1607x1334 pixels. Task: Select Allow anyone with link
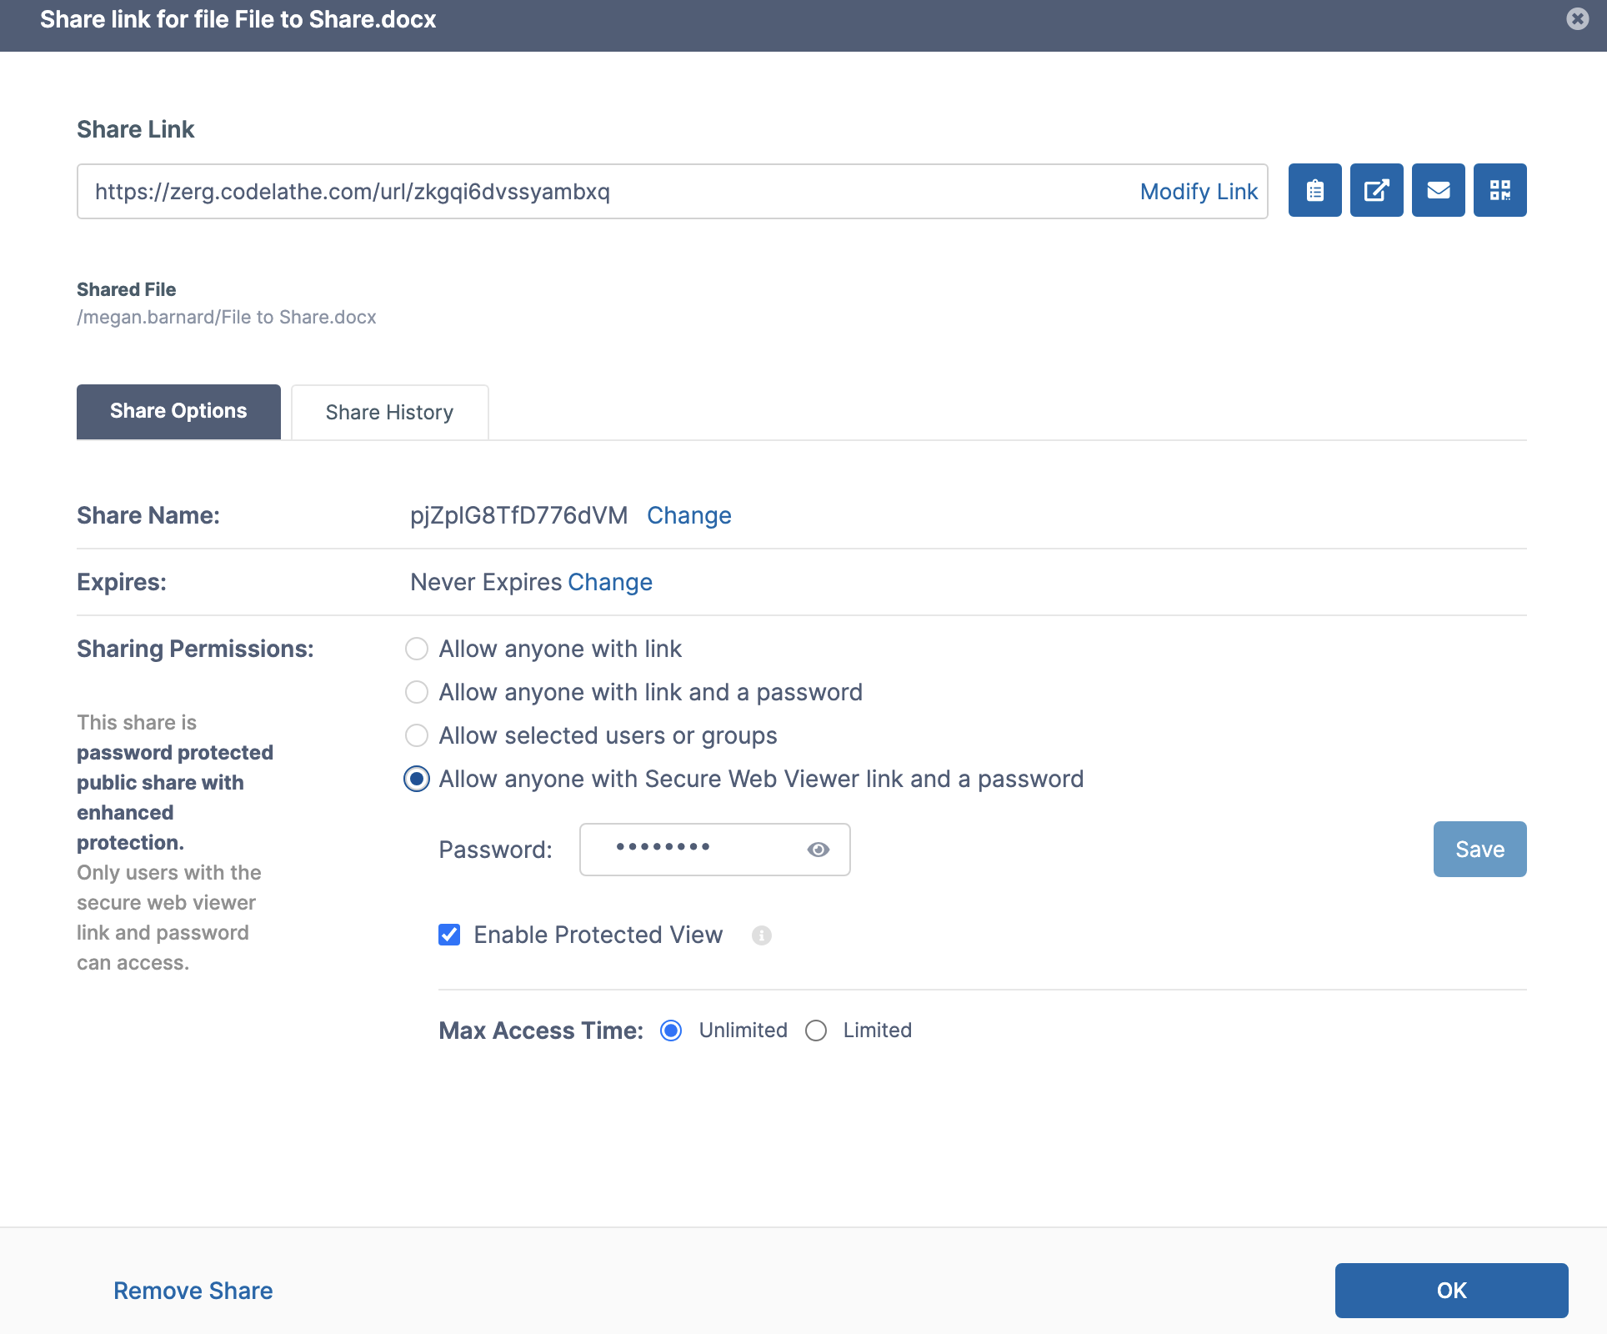(417, 649)
